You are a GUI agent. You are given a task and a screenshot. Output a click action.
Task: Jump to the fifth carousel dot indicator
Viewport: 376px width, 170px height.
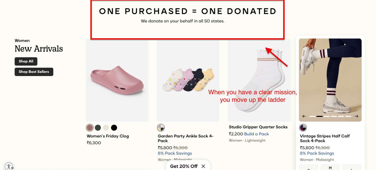coord(341,116)
